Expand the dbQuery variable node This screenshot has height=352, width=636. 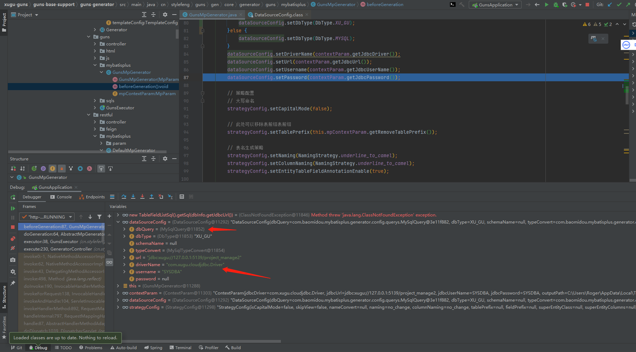pyautogui.click(x=124, y=229)
